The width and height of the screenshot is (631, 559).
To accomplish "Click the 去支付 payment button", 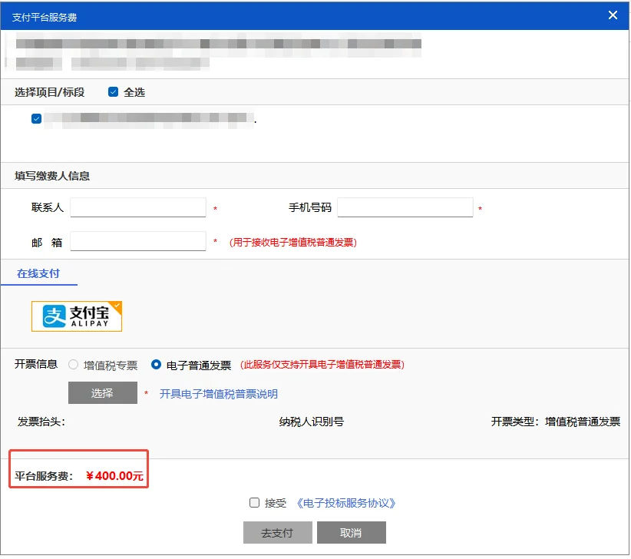I will pyautogui.click(x=277, y=532).
